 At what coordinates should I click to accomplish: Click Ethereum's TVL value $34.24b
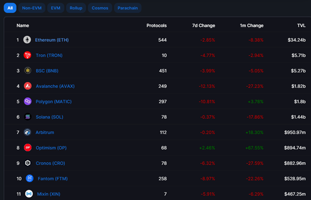[x=297, y=40]
